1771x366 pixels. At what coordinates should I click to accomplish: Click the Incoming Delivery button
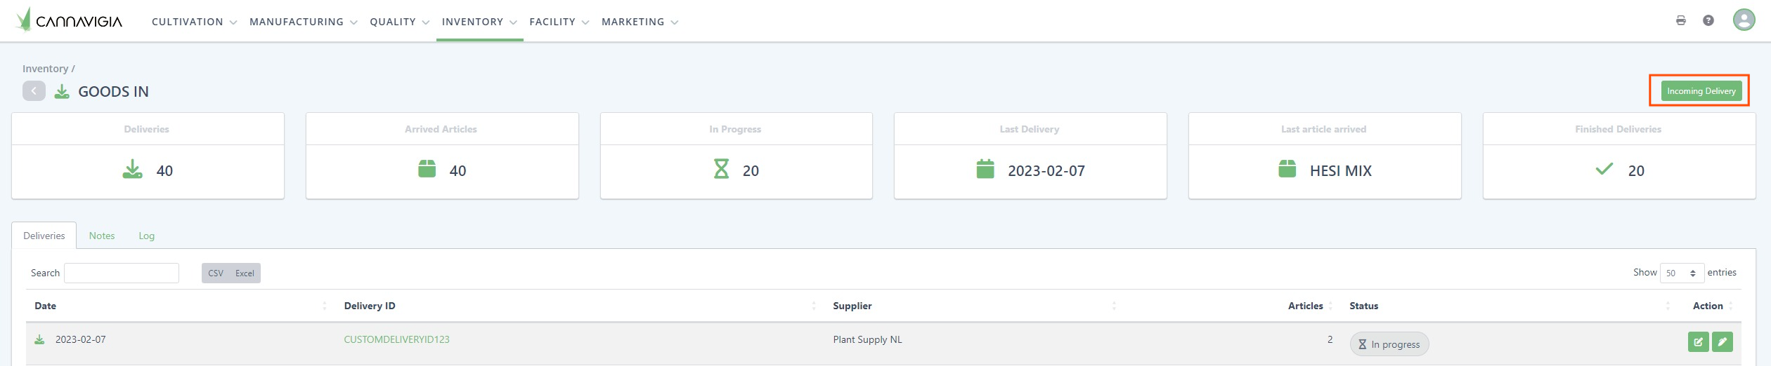point(1701,91)
